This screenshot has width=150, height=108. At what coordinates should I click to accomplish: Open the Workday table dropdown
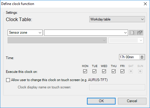(117, 19)
